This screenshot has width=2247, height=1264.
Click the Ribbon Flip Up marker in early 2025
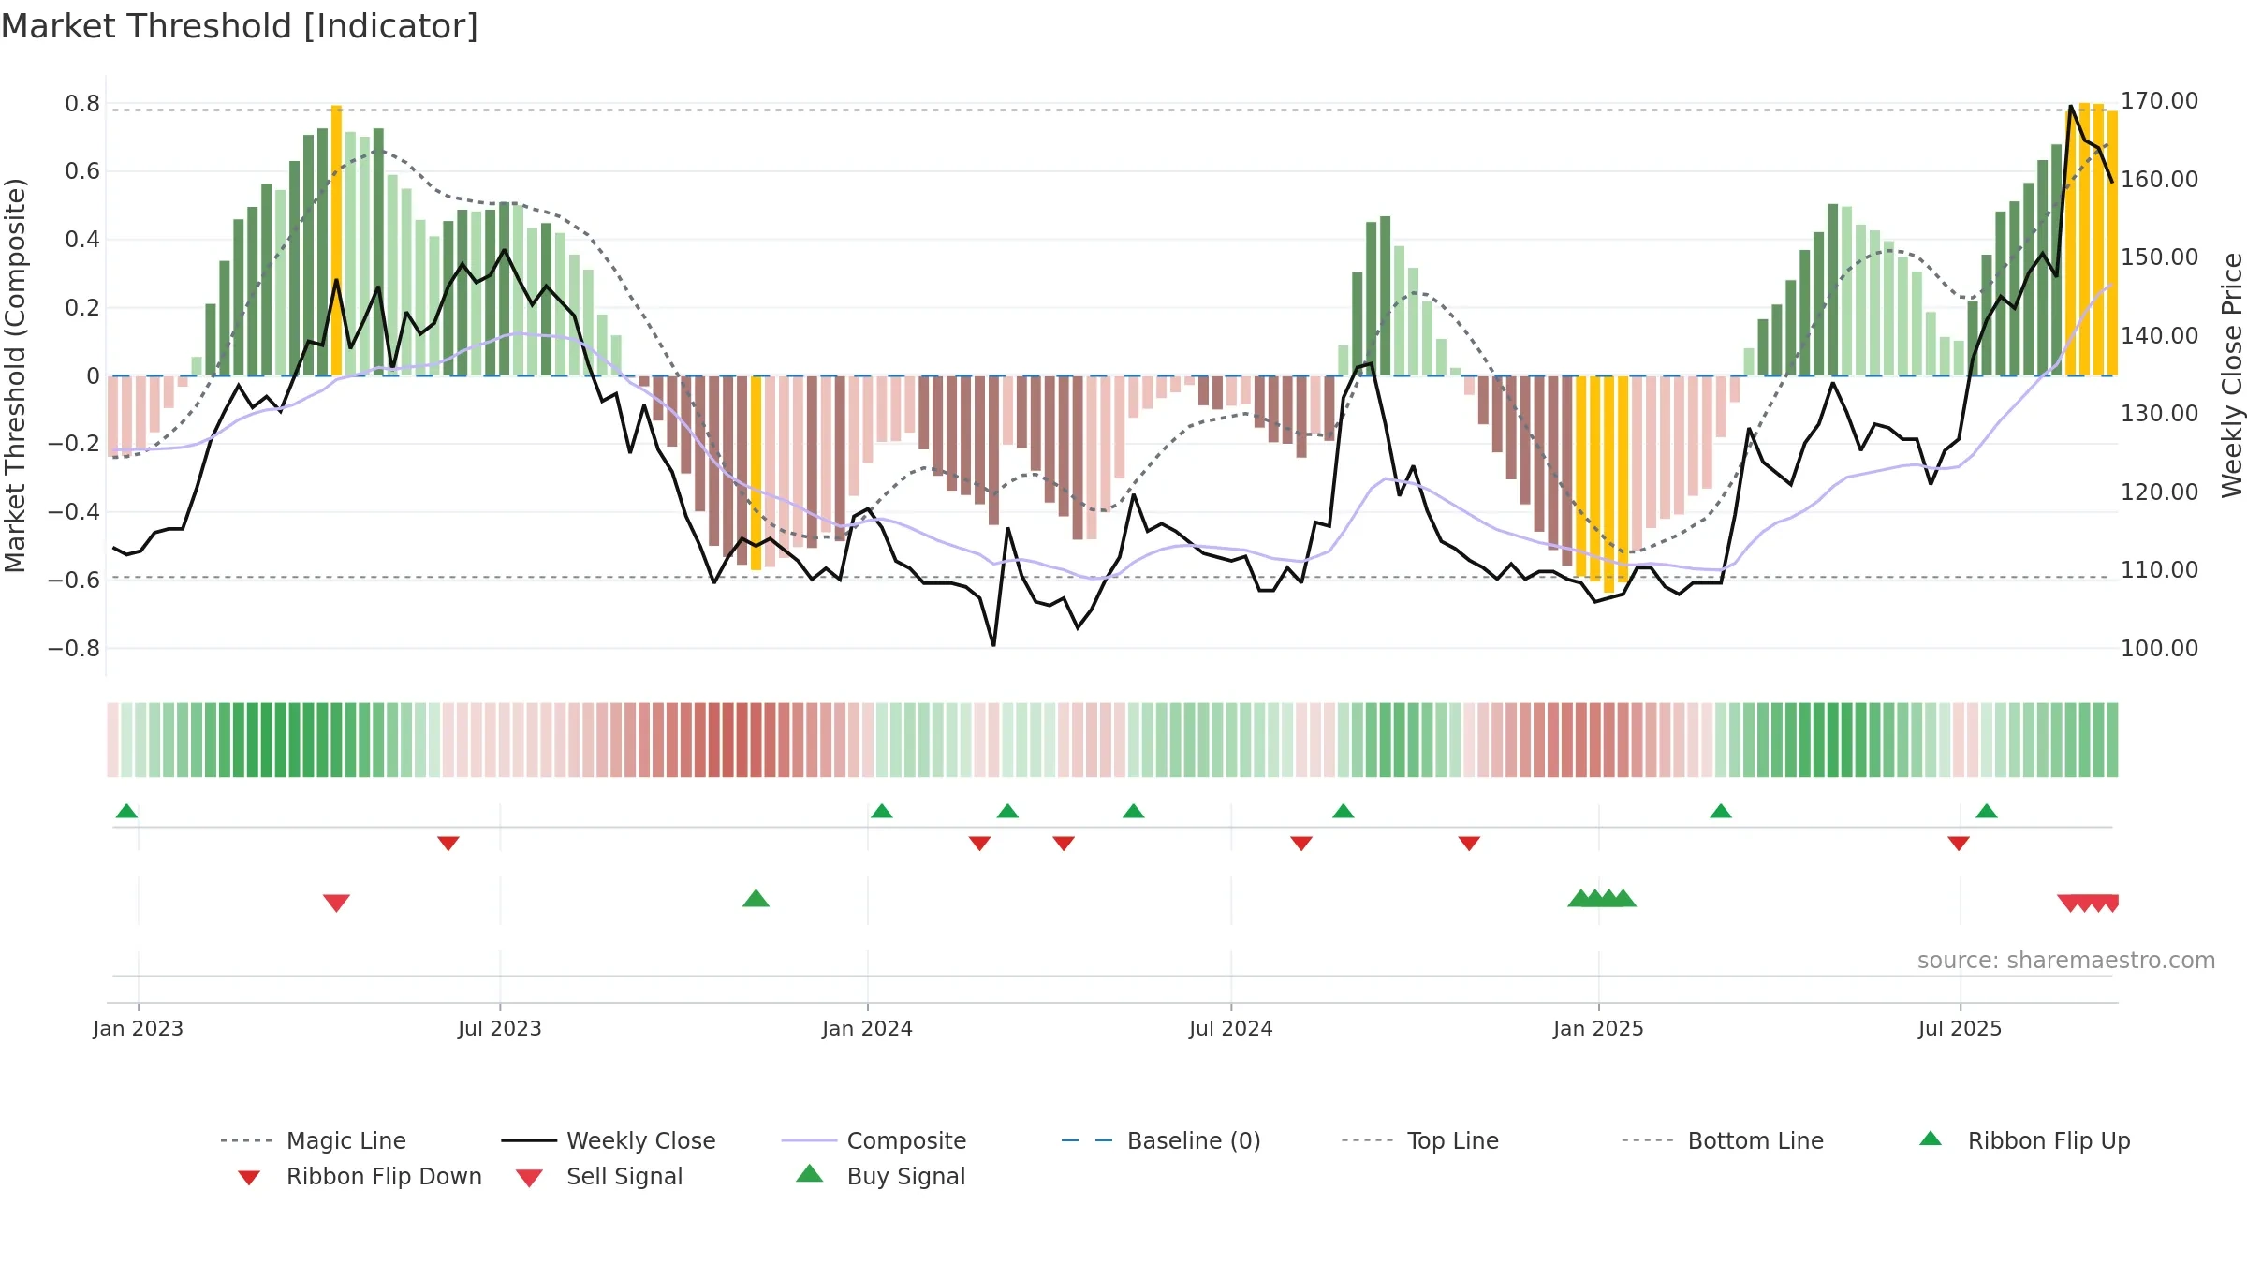point(1721,811)
